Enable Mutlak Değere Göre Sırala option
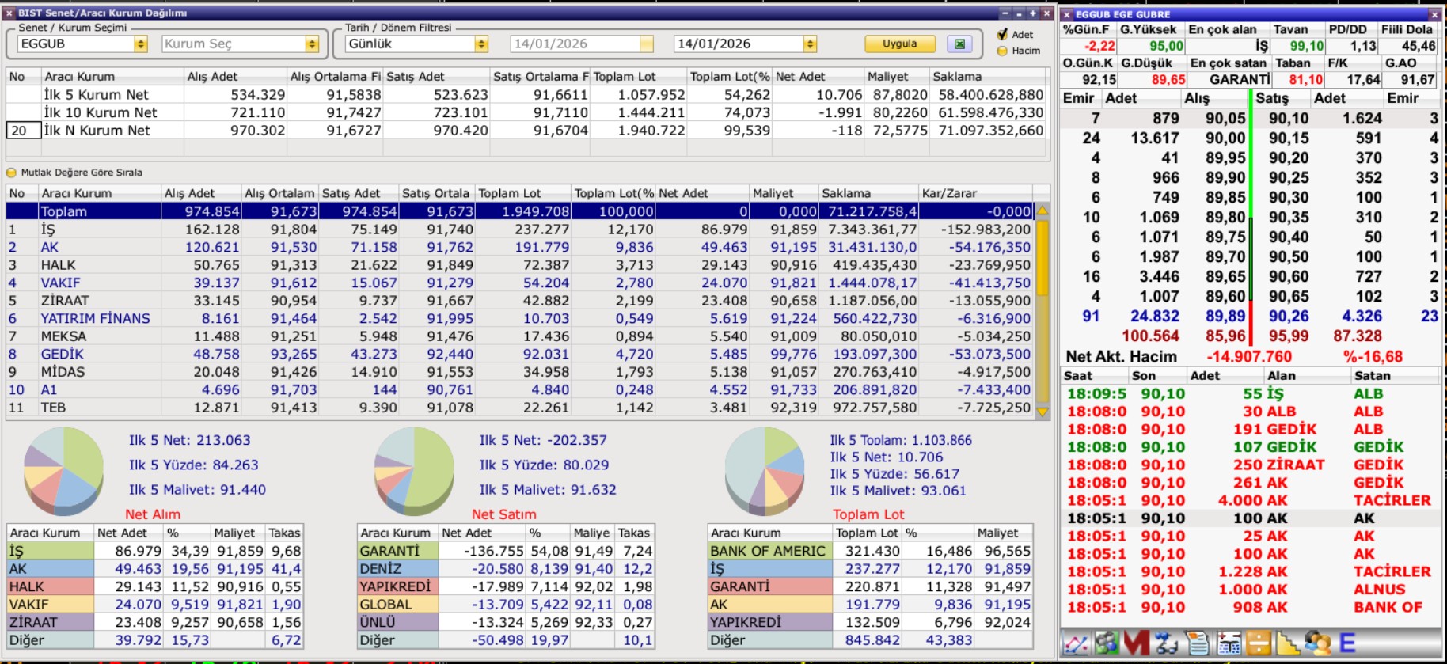This screenshot has height=664, width=1447. [11, 173]
